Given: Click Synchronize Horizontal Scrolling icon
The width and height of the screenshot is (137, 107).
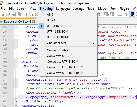Looking at the screenshot, I should [112, 14].
